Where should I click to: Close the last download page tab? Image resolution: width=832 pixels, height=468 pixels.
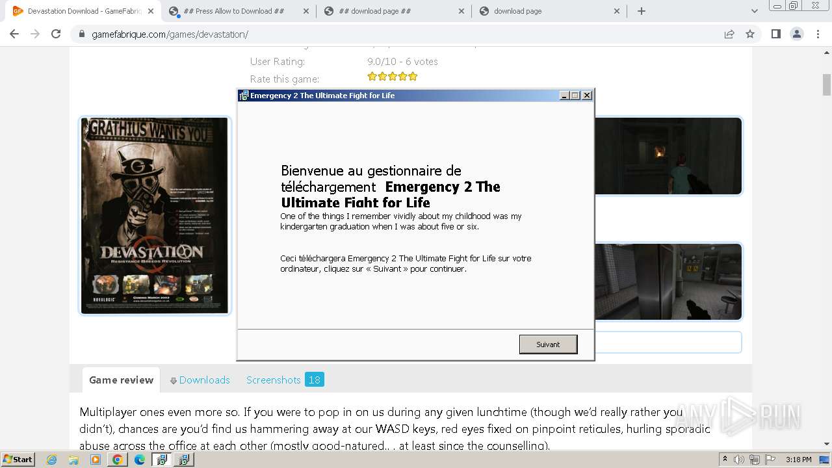tap(616, 11)
